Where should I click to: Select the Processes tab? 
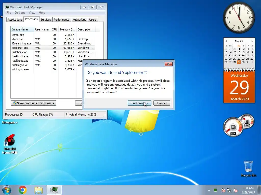click(31, 19)
